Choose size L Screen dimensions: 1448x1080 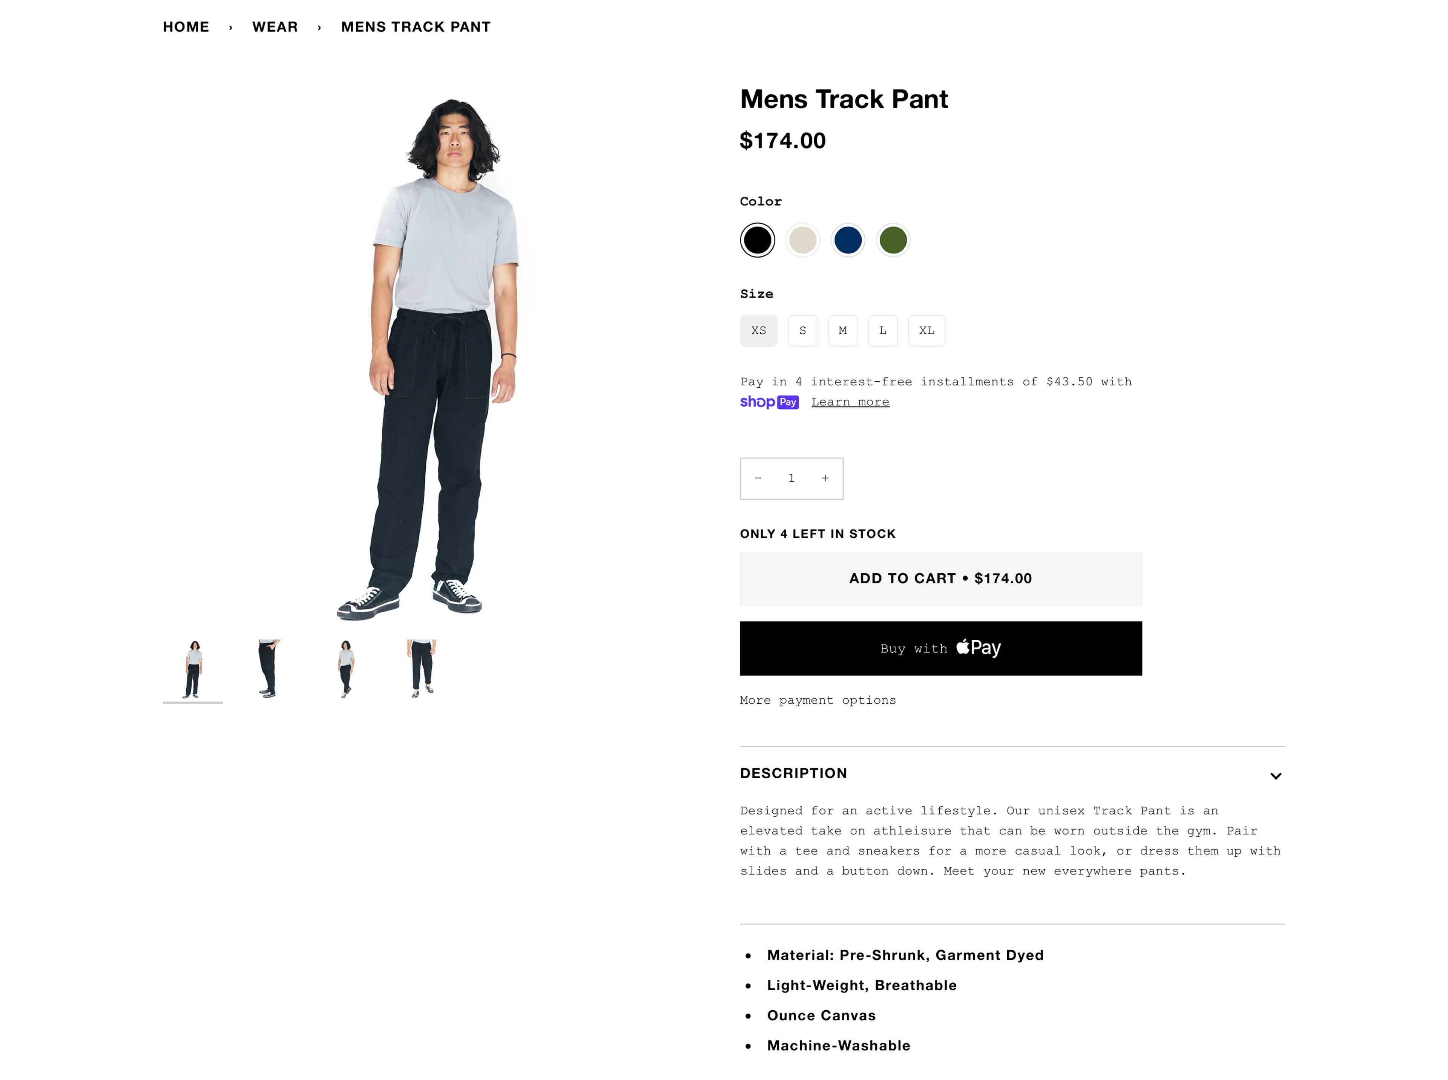point(882,331)
